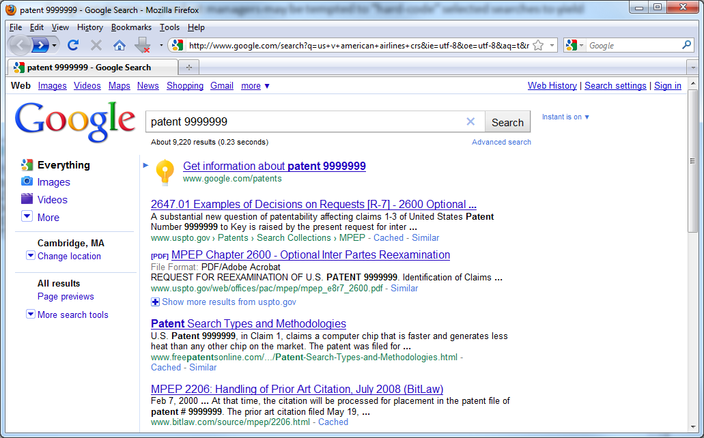Open the Tools menu
Image resolution: width=704 pixels, height=438 pixels.
point(170,27)
